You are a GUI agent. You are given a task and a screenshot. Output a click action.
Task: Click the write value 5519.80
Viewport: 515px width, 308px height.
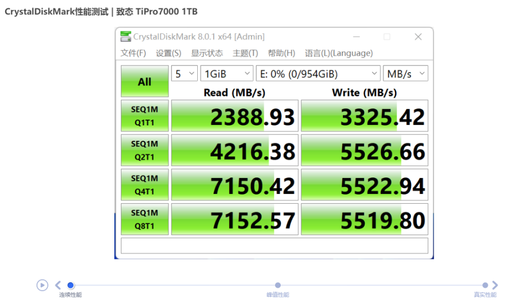(x=365, y=219)
